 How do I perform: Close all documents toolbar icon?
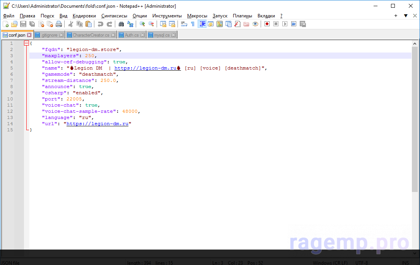click(50, 24)
